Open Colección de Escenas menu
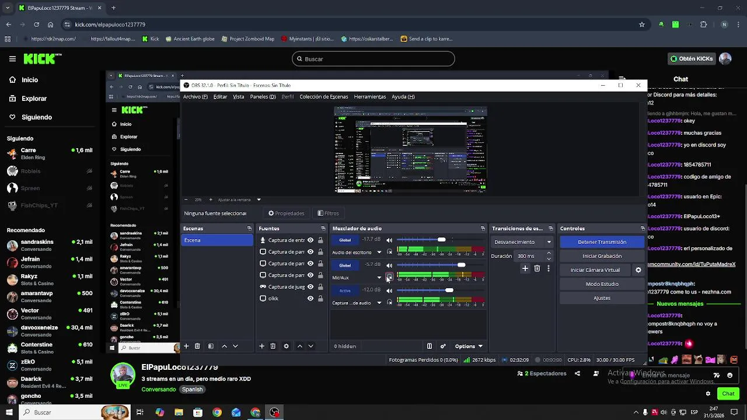This screenshot has height=420, width=747. [x=324, y=97]
